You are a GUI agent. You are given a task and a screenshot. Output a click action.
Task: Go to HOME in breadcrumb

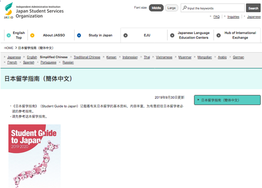[9, 48]
